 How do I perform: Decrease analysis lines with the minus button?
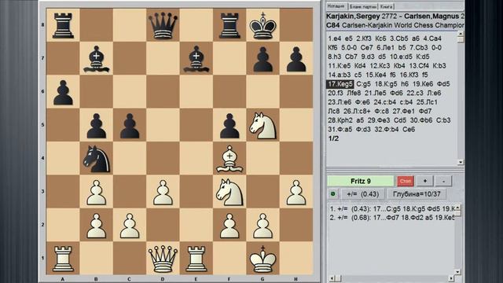click(443, 181)
